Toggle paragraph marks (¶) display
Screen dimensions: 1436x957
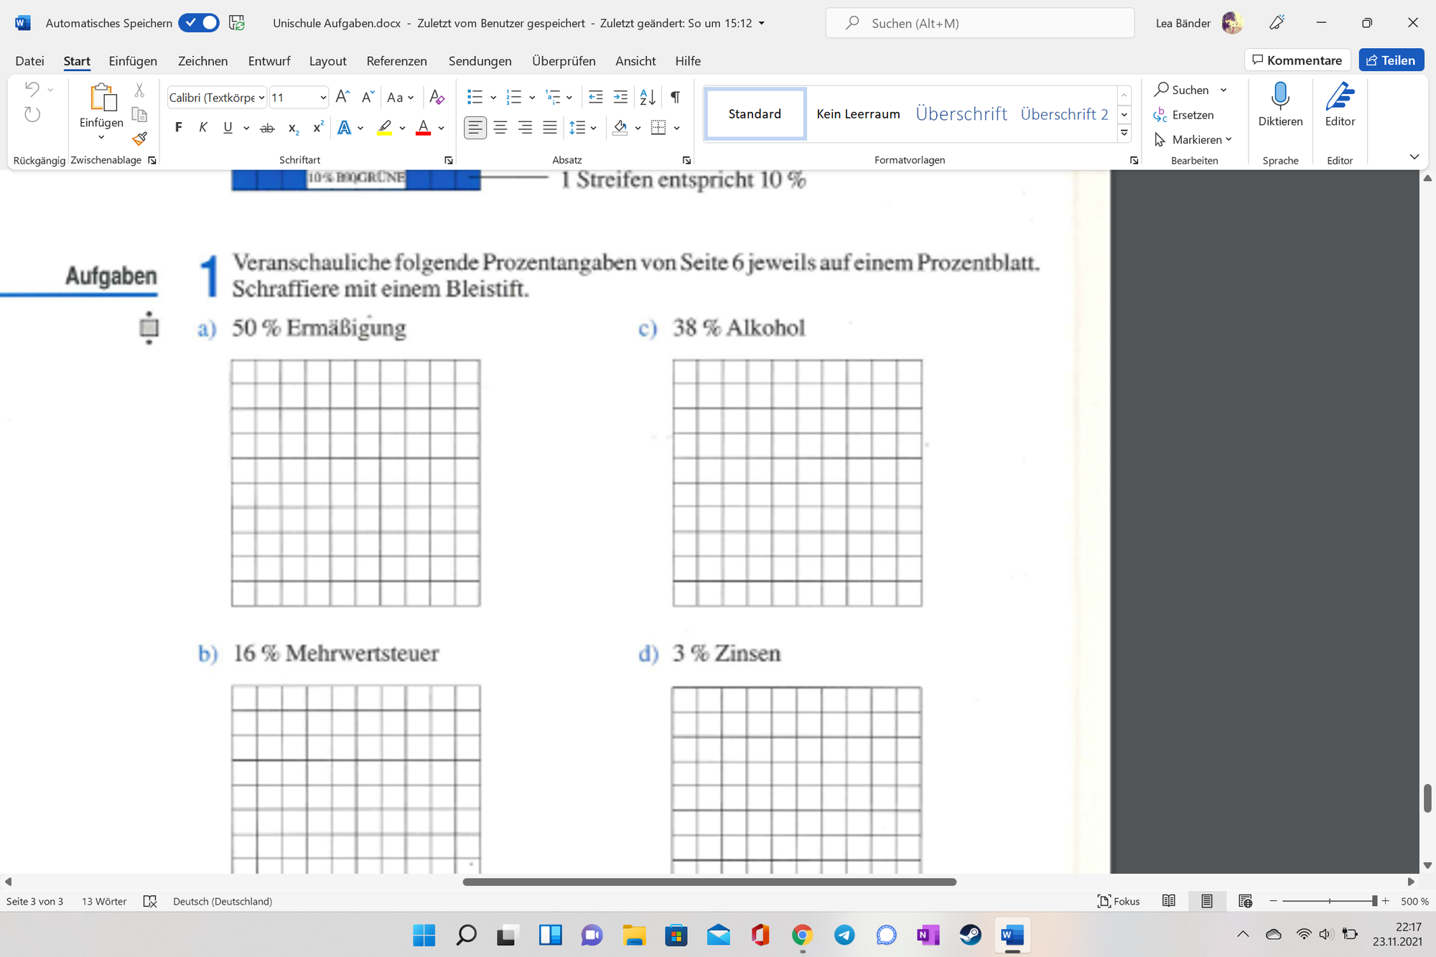[x=675, y=97]
